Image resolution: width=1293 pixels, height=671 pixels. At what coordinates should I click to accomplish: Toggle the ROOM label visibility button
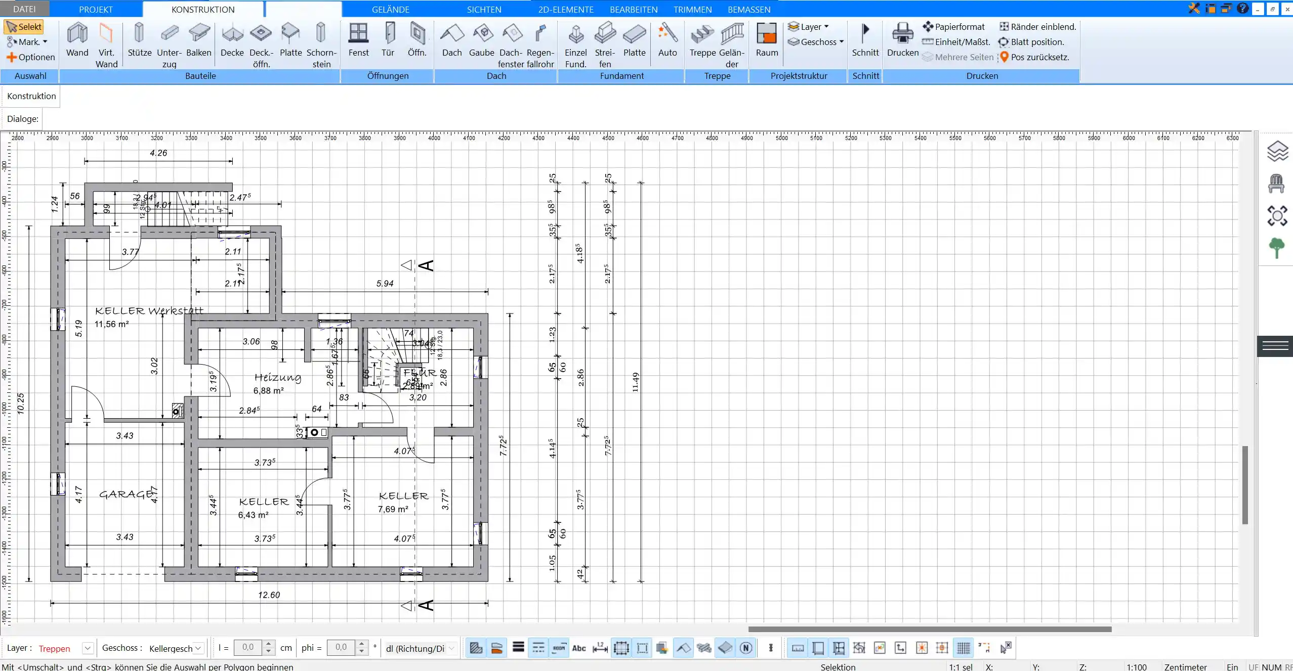559,648
